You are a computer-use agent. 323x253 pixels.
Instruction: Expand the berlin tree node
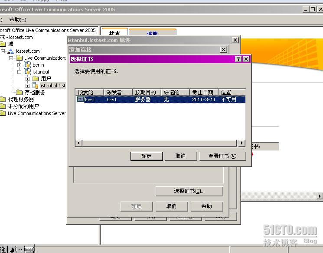click(20, 65)
